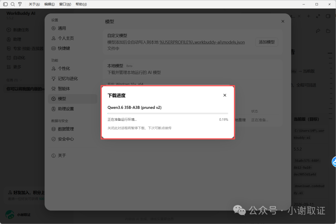
Task: Click the 个性化 icon
Action: click(x=54, y=68)
